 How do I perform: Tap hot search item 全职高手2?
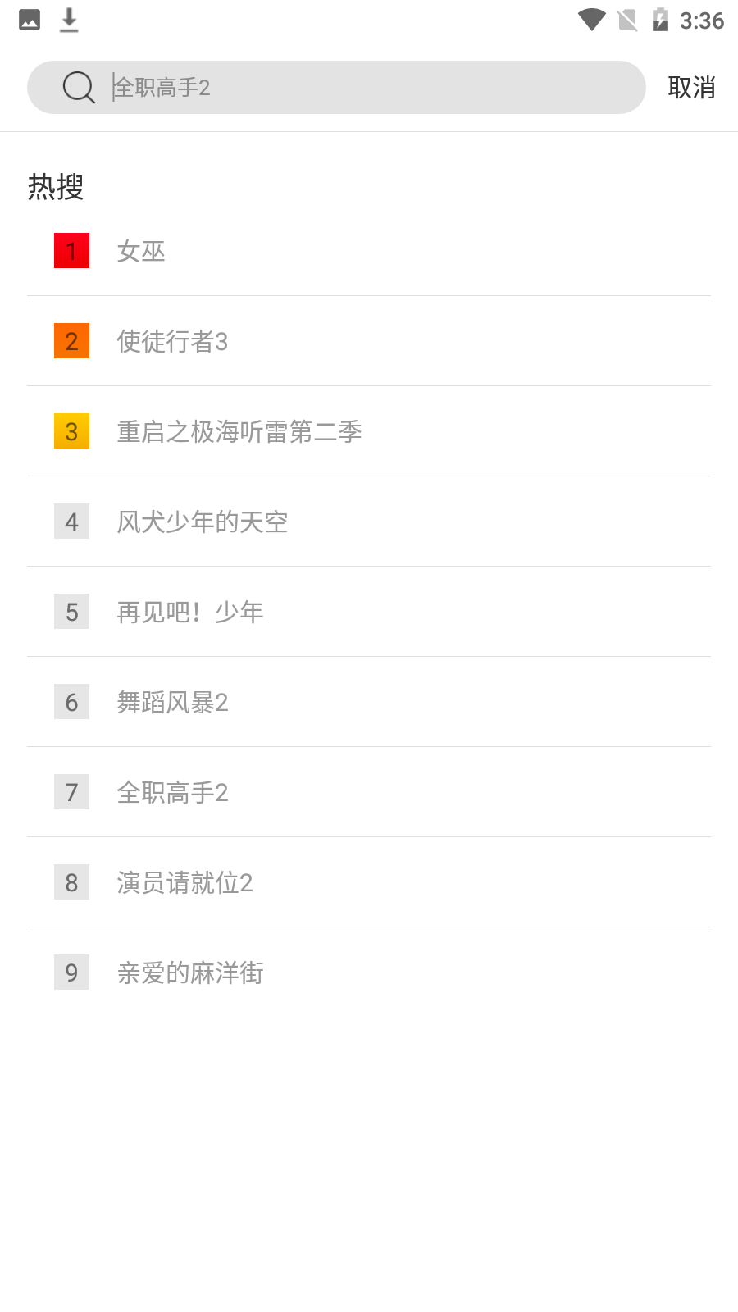click(x=172, y=792)
